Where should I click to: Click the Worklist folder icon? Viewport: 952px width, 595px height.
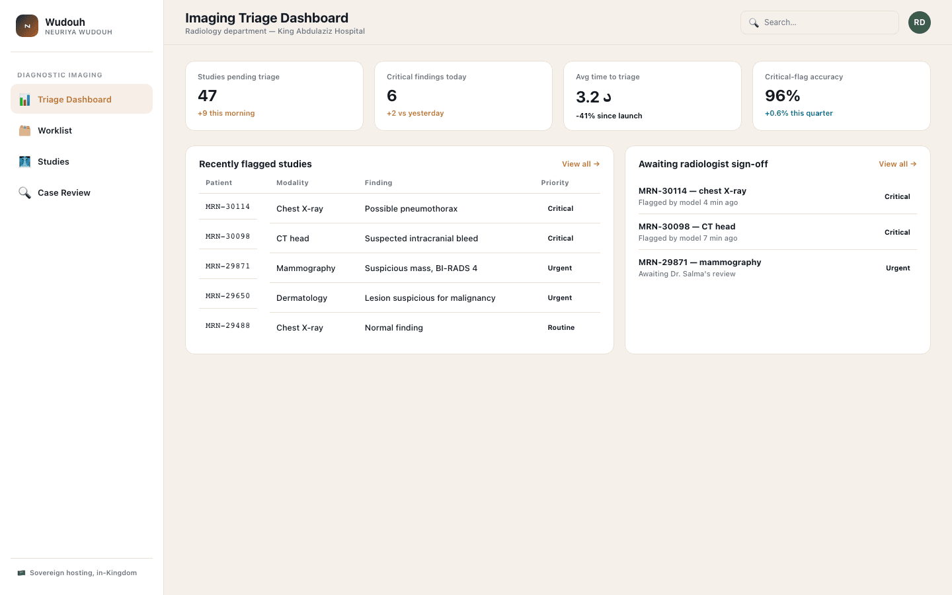click(x=24, y=131)
